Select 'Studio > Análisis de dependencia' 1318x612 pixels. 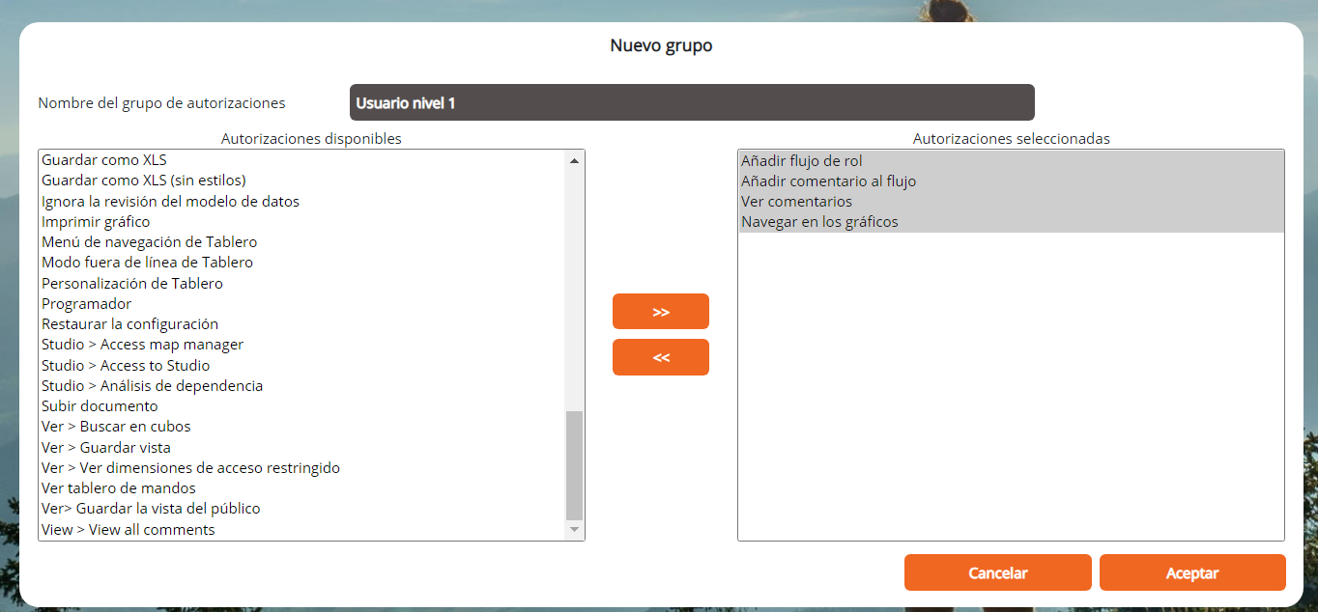click(x=152, y=386)
